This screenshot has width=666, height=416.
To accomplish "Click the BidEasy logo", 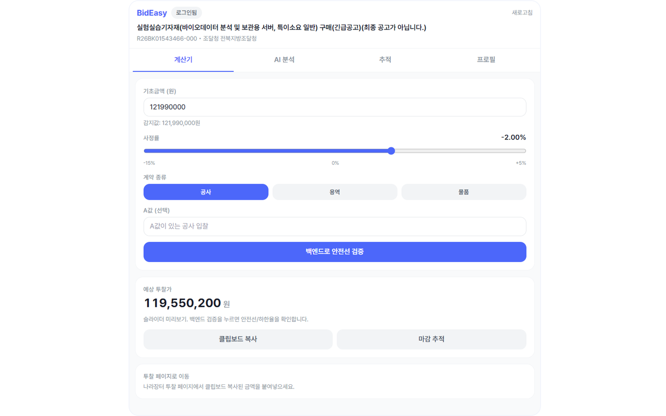I will coord(151,12).
